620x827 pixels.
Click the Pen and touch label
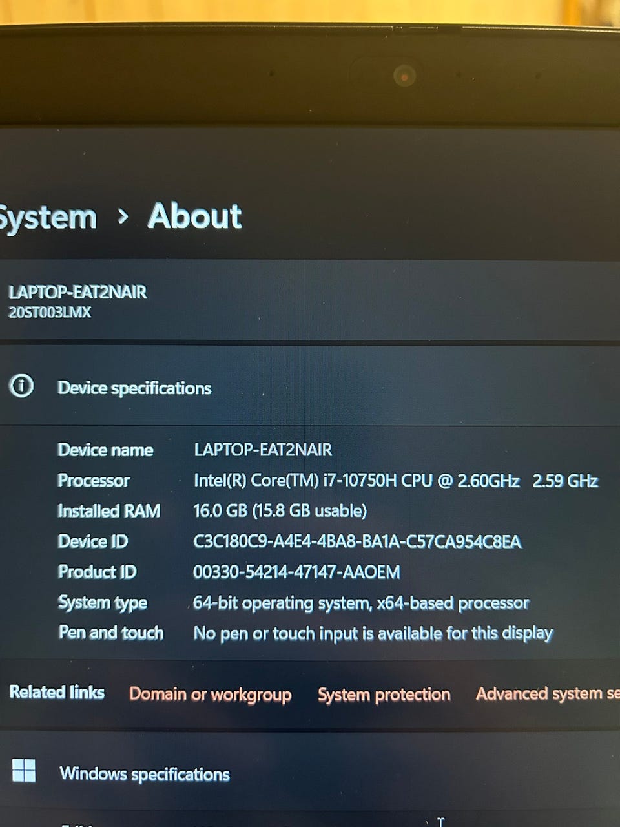point(111,633)
